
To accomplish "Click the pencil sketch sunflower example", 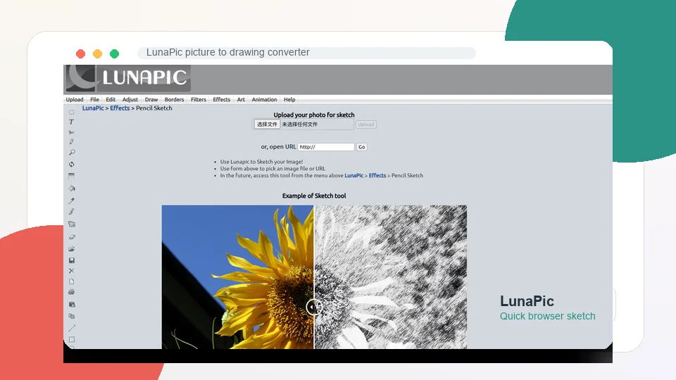I will click(x=391, y=277).
